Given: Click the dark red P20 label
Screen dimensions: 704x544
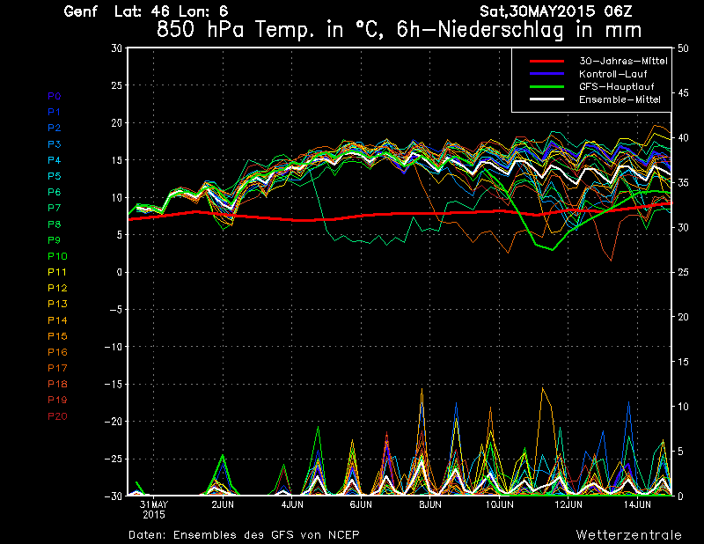Looking at the screenshot, I should point(57,416).
